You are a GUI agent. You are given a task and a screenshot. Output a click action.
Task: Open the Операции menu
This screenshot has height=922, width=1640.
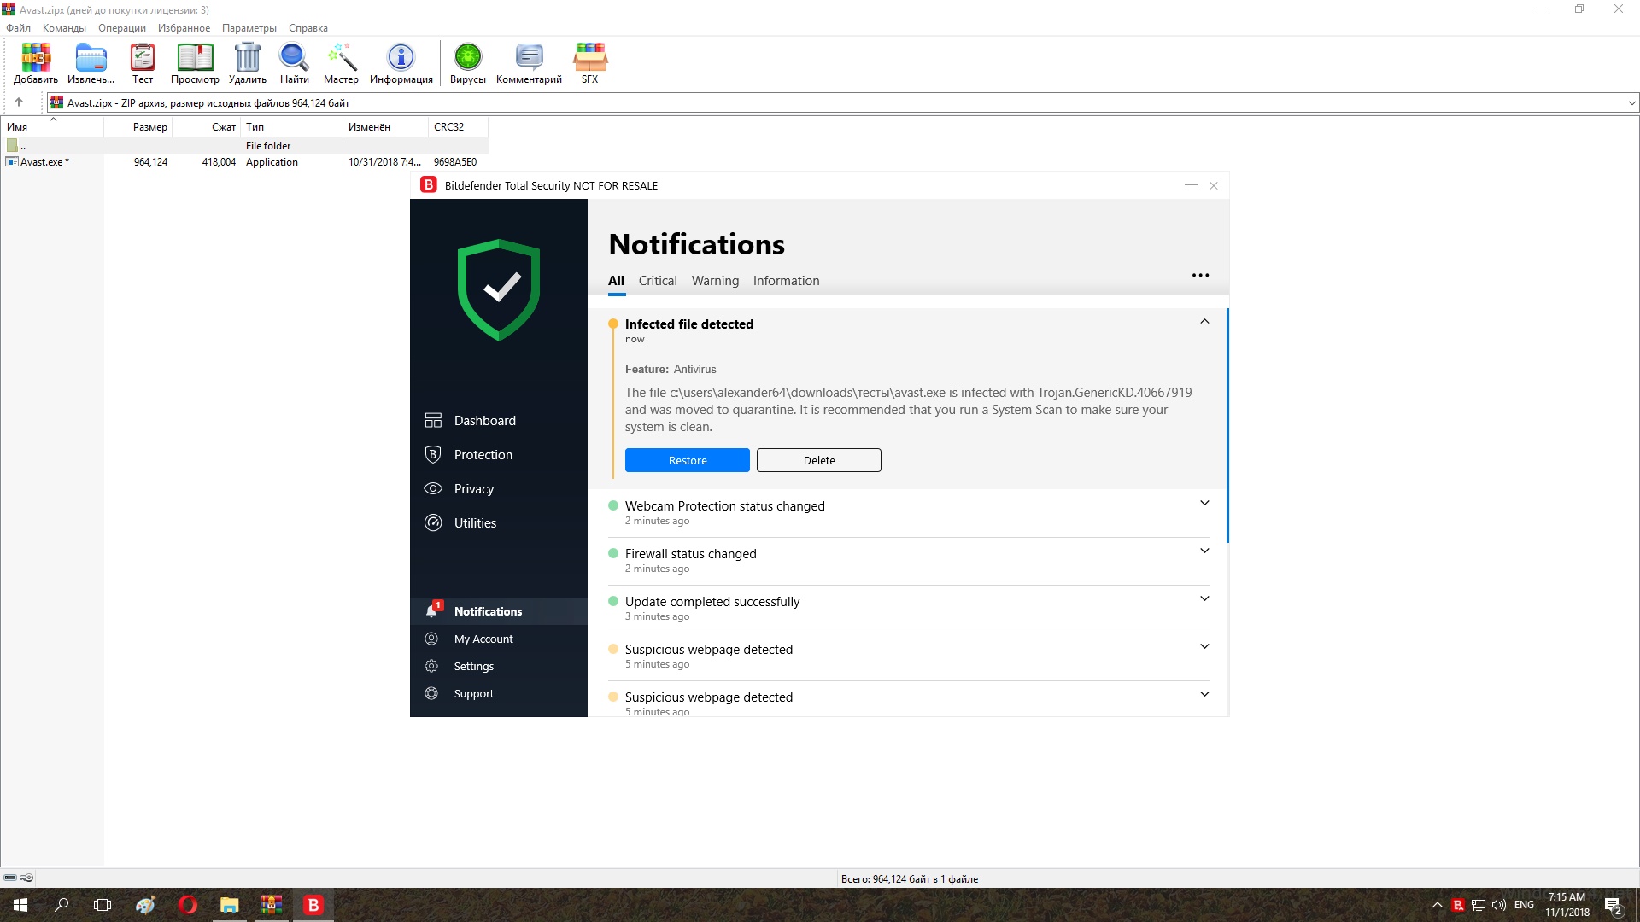coord(121,28)
